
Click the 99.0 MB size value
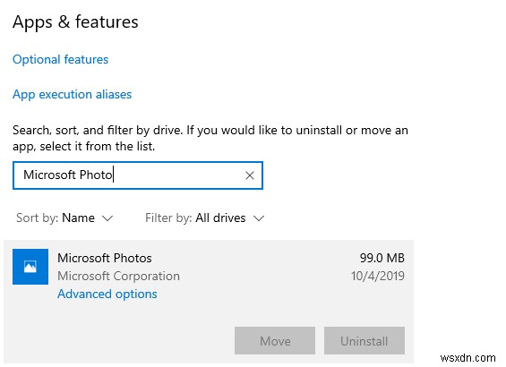tap(382, 258)
